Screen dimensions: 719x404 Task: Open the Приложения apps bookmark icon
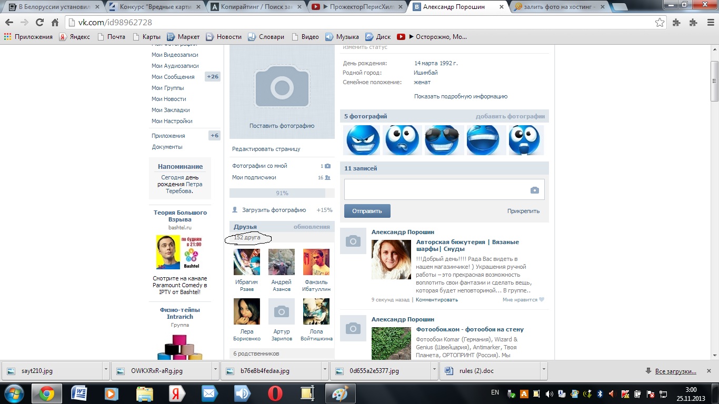click(8, 37)
